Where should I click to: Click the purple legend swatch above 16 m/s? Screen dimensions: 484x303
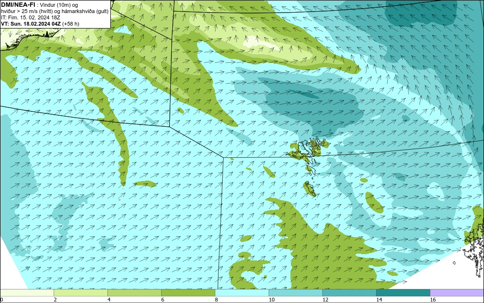(x=457, y=292)
